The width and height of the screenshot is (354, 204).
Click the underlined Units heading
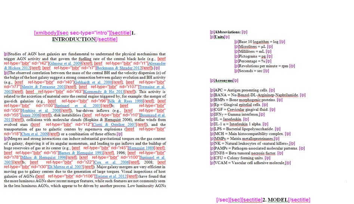tap(219, 37)
